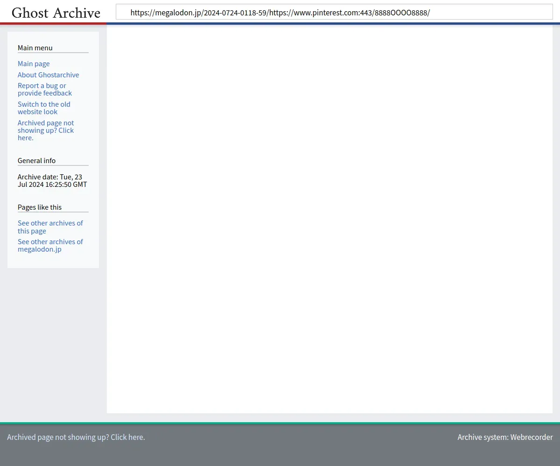Select Switch to the old website look

coord(44,108)
